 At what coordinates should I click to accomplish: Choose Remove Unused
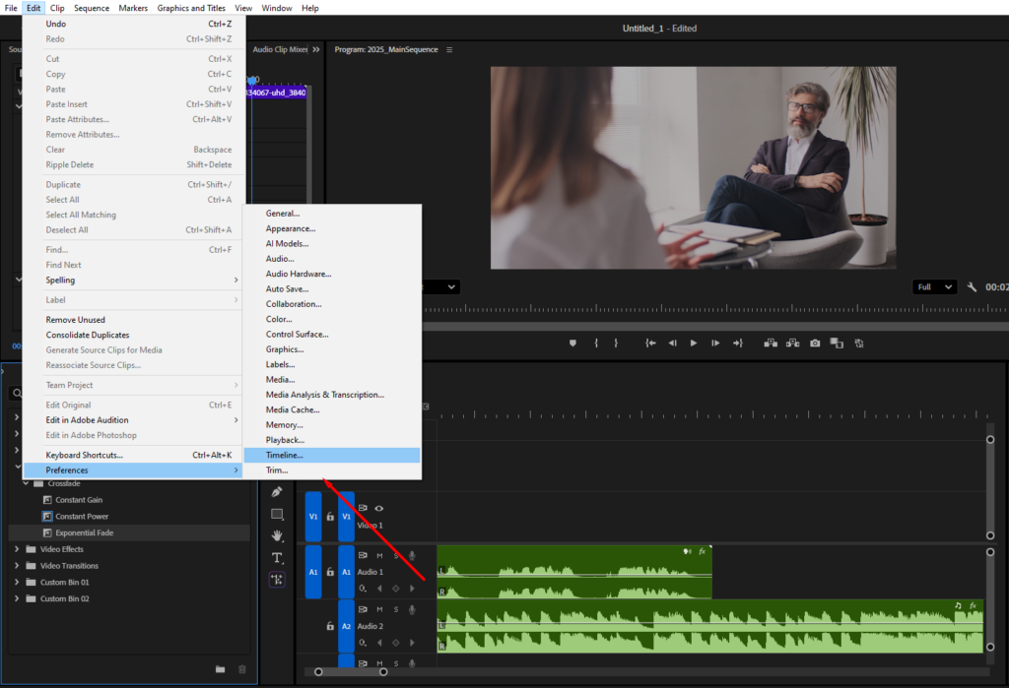(x=133, y=320)
